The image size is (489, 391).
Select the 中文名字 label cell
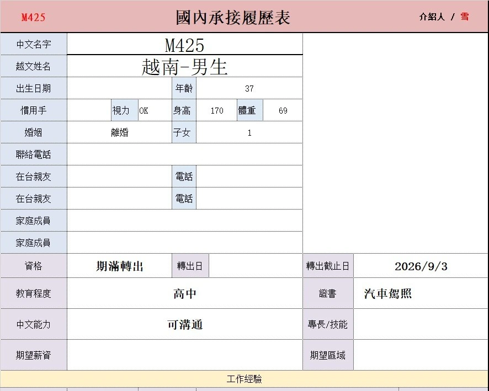click(x=34, y=44)
